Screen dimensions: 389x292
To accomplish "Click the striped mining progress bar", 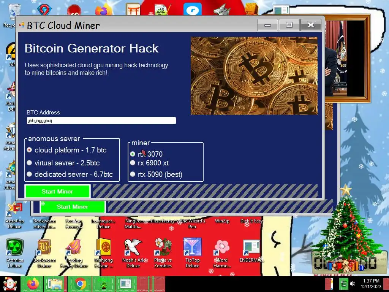I will [x=205, y=191].
